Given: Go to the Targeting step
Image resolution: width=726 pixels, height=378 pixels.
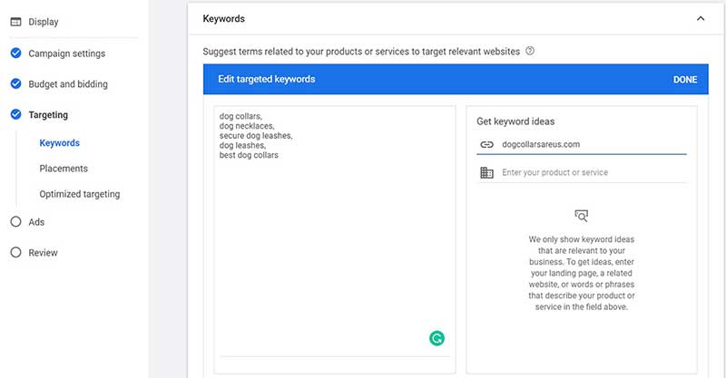Looking at the screenshot, I should point(48,115).
